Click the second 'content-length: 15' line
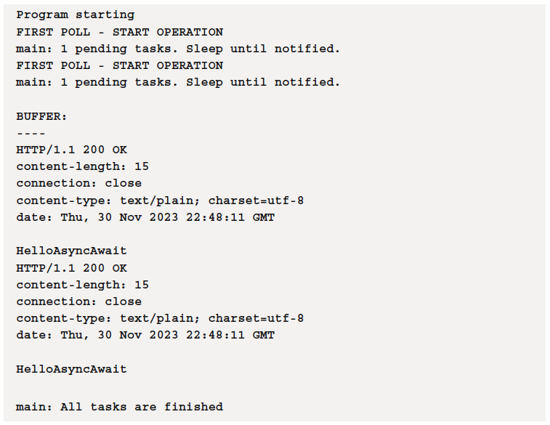This screenshot has width=550, height=425. click(x=82, y=285)
